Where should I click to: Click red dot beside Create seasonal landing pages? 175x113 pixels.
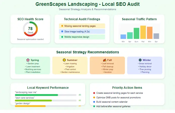point(94,93)
